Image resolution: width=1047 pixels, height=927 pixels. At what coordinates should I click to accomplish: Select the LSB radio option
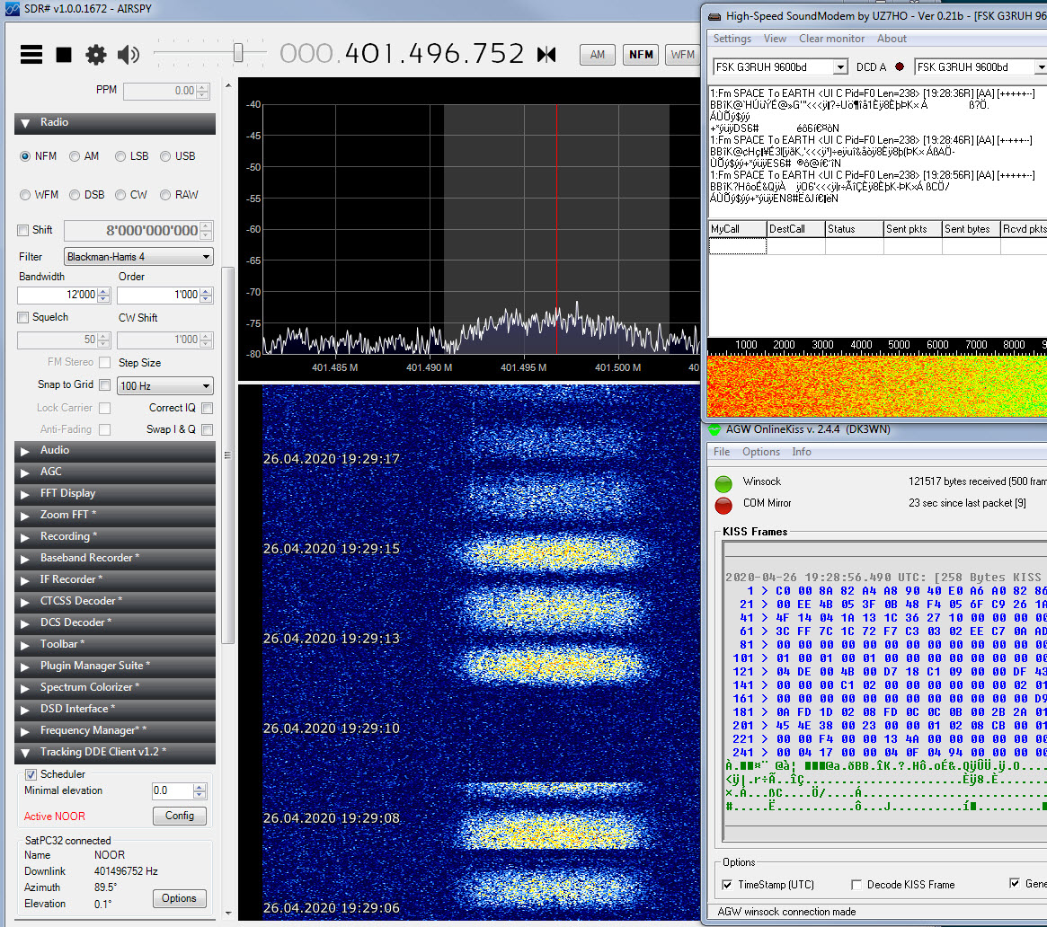(120, 156)
